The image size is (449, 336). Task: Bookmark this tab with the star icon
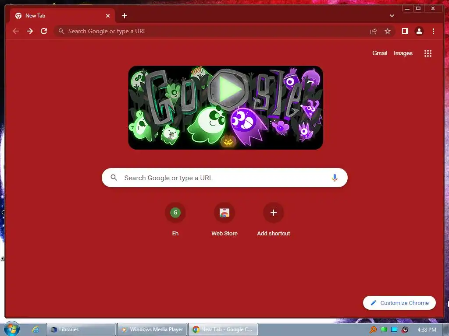click(388, 31)
